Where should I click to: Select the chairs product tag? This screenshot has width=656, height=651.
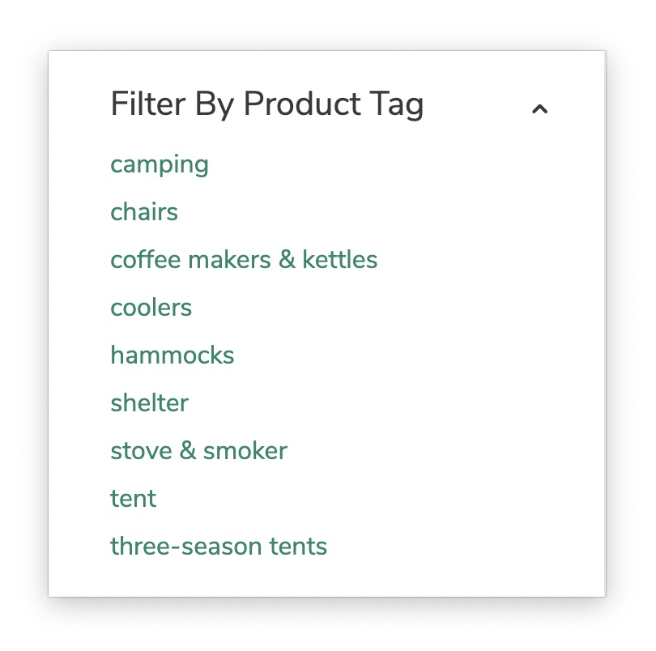[x=144, y=212]
